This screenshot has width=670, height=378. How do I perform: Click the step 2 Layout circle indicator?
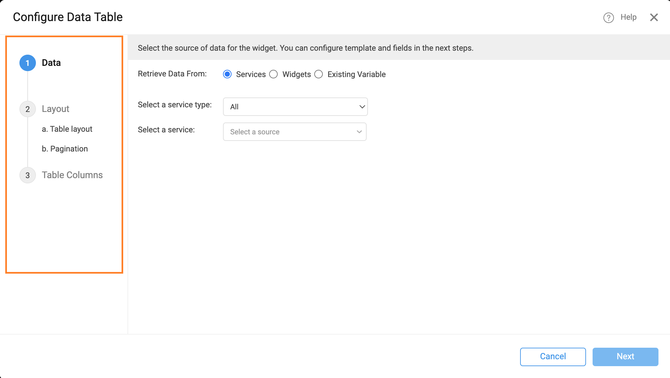pos(27,109)
